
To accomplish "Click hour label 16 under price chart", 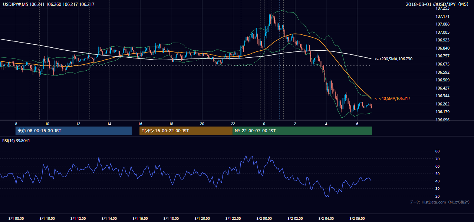I will tap(140, 124).
